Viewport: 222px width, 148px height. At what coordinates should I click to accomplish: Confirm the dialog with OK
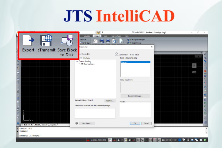click(135, 123)
